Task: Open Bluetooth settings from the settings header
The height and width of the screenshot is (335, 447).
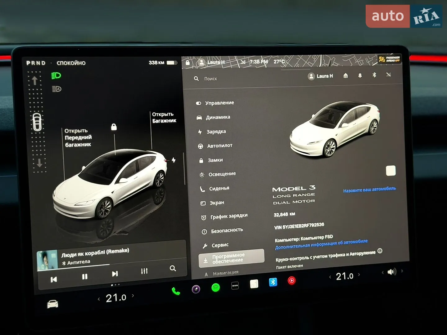Action: (374, 75)
